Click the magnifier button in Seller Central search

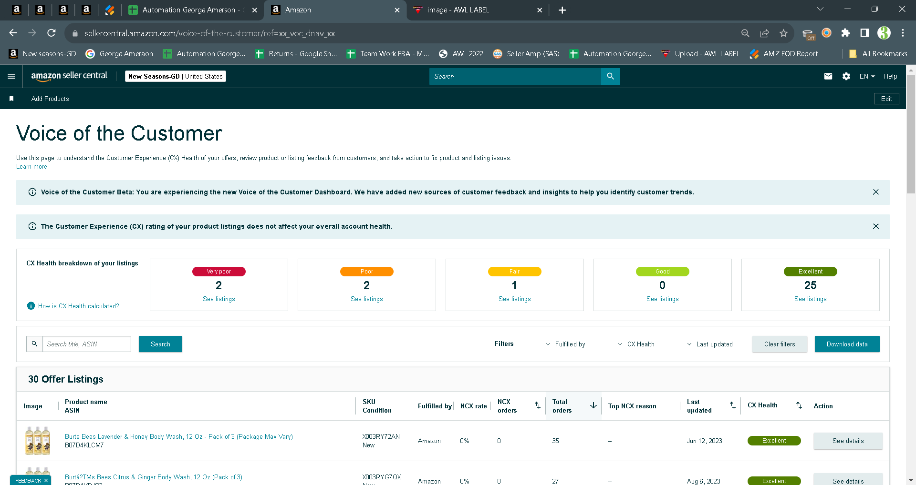click(x=610, y=76)
